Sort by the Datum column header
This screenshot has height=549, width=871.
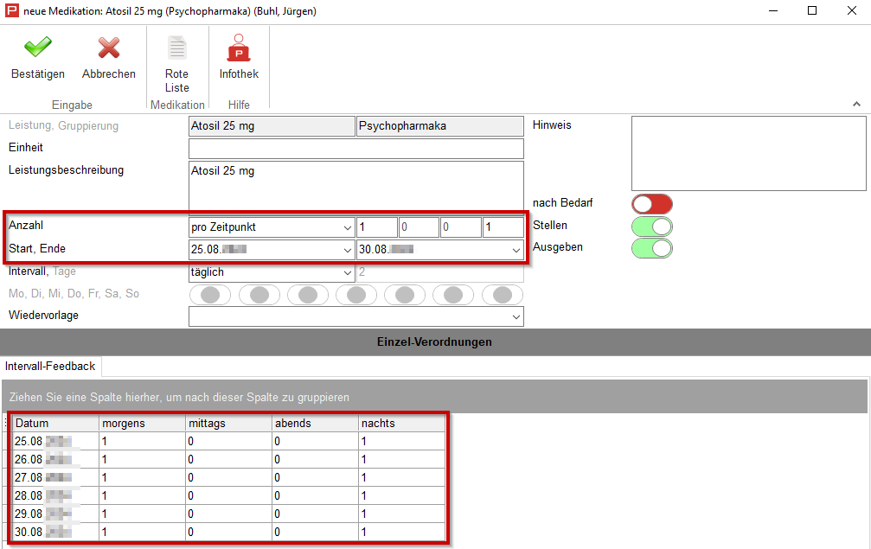(54, 424)
